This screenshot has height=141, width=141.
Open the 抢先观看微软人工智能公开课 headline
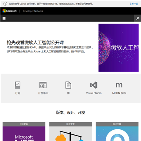point(35,43)
